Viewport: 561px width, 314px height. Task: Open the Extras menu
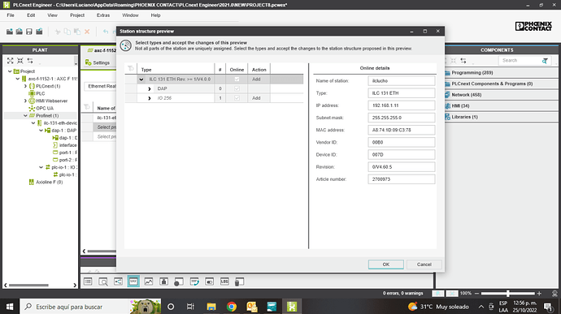point(103,15)
